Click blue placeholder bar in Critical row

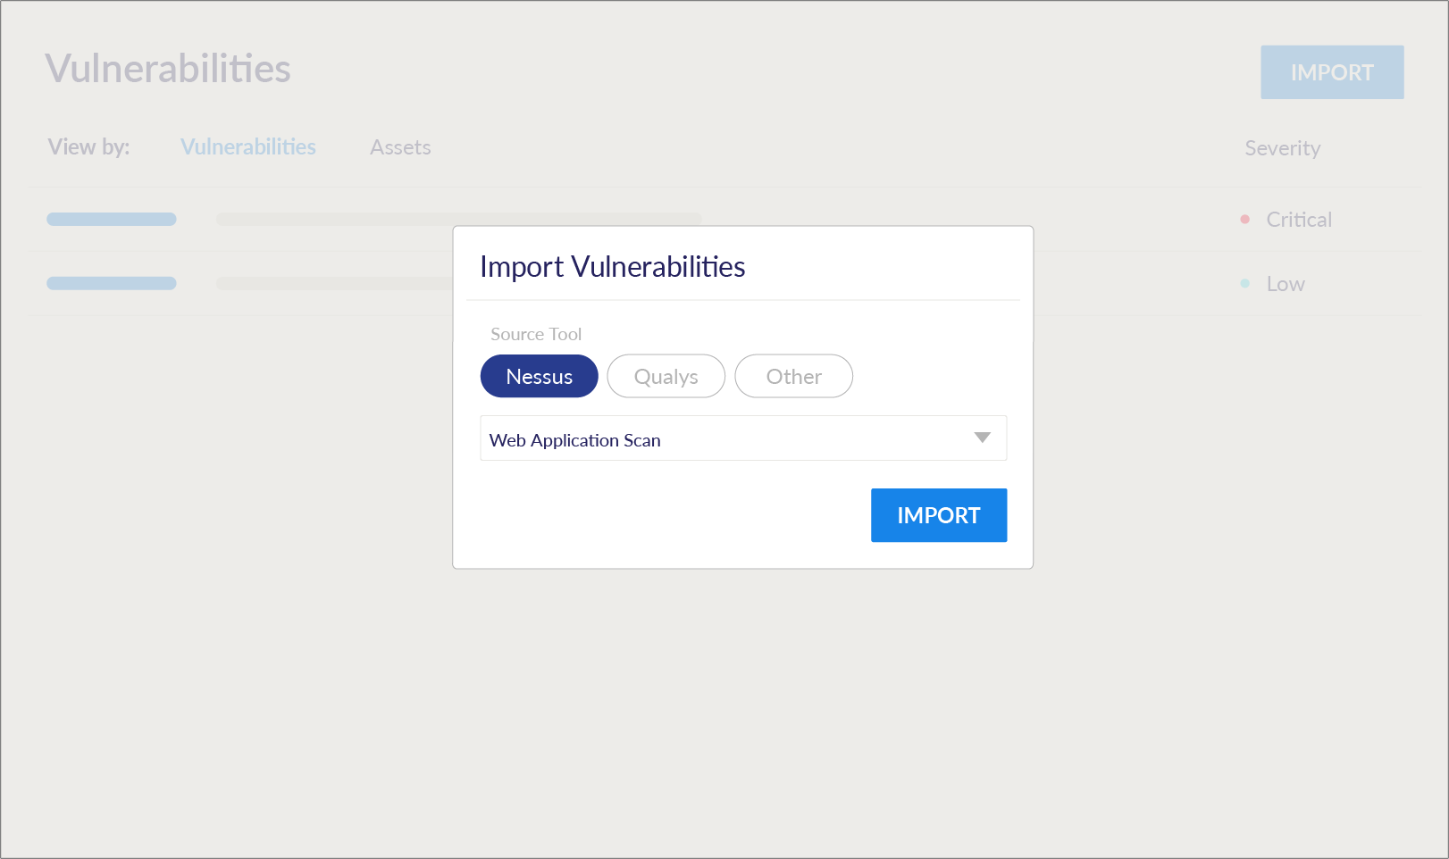(x=112, y=219)
